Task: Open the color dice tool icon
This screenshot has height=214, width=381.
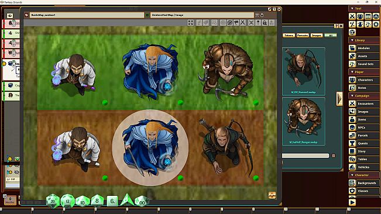Action: (x=376, y=16)
